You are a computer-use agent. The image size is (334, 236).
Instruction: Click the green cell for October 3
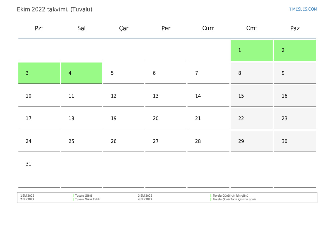pyautogui.click(x=39, y=73)
